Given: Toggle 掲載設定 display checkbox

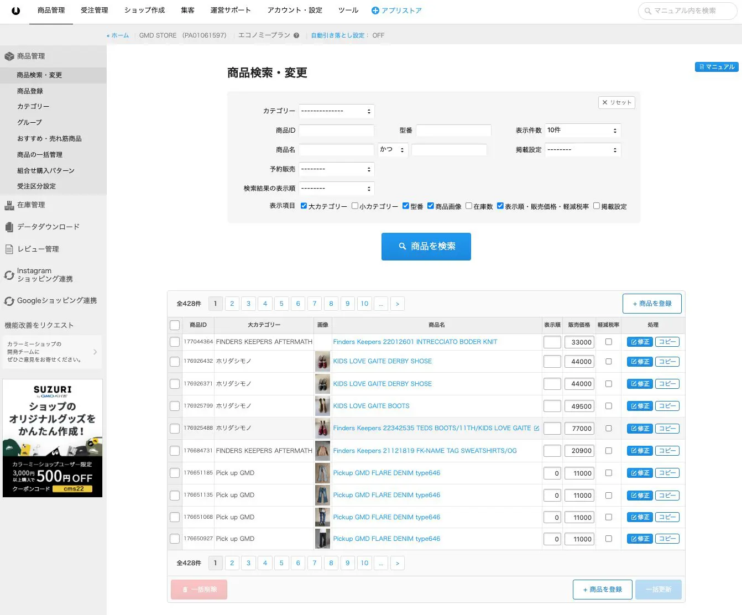Looking at the screenshot, I should click(x=597, y=206).
